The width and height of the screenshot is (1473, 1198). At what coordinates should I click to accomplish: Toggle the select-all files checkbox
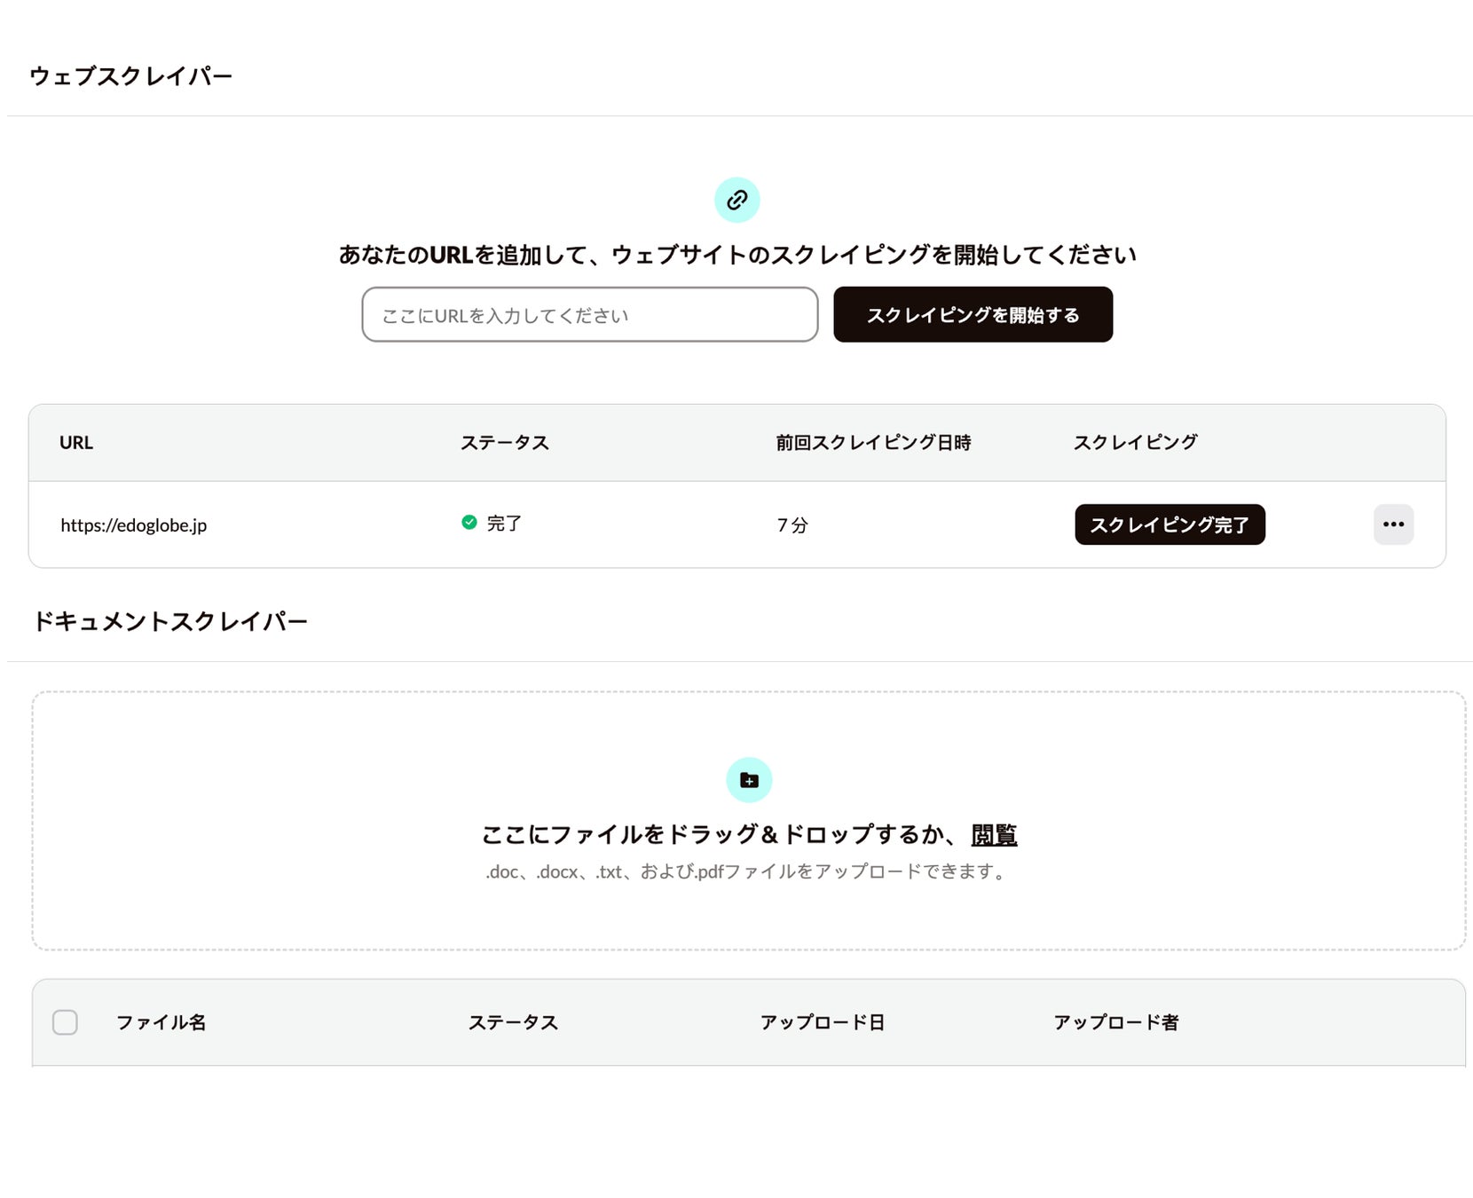click(x=65, y=1022)
